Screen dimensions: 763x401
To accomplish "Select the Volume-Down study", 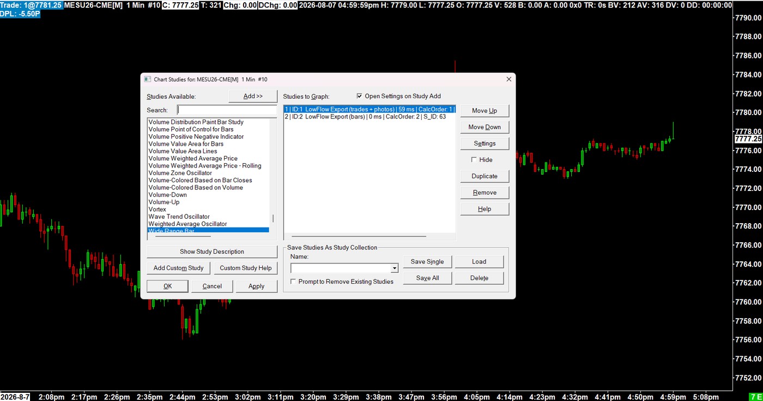I will pyautogui.click(x=208, y=195).
